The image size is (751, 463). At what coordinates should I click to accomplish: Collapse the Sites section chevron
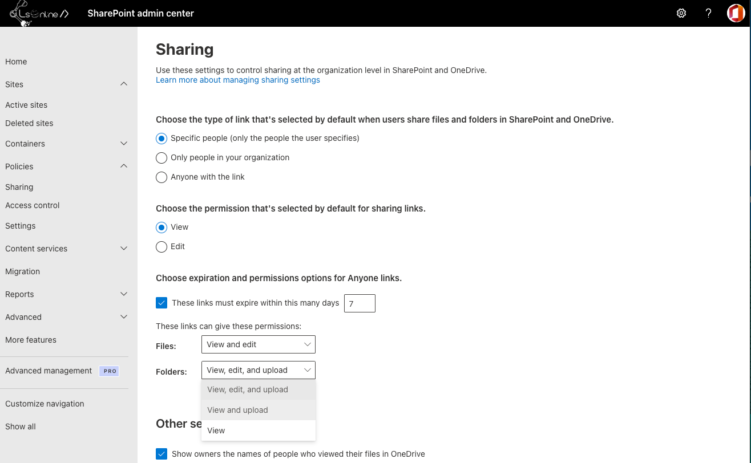tap(124, 84)
